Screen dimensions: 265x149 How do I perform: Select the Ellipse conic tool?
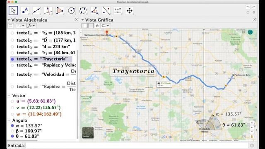83,11
